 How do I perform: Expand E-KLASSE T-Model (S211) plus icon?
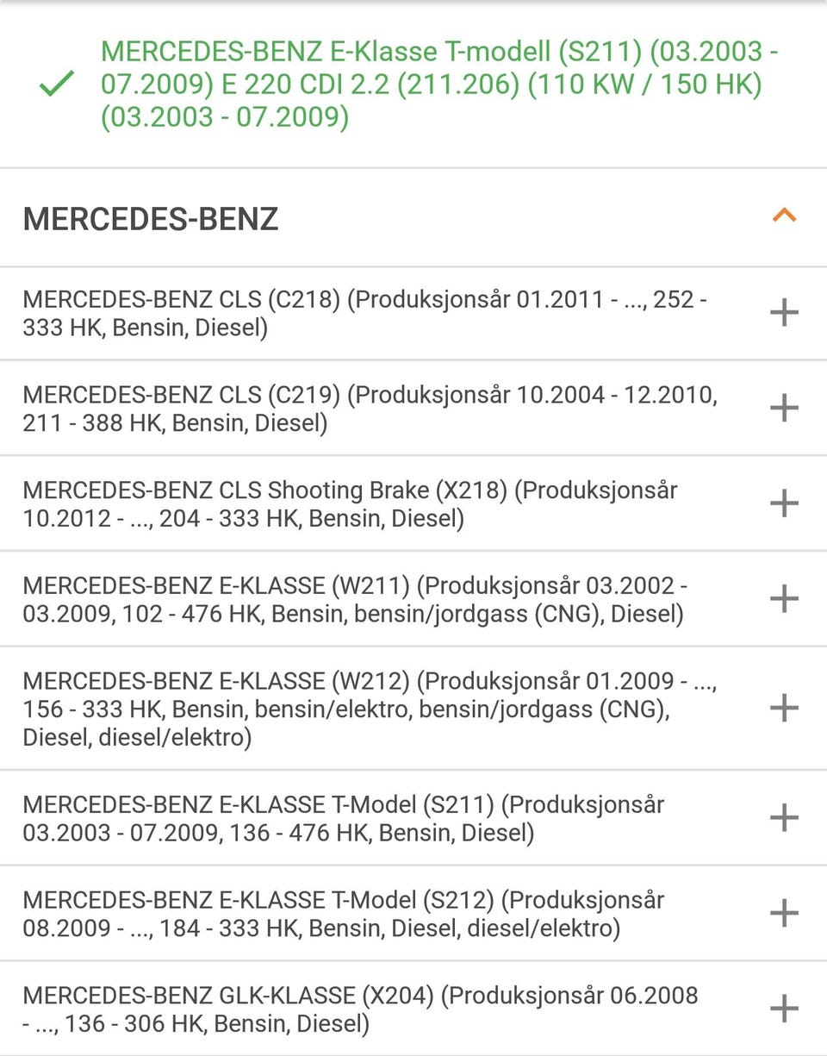(x=784, y=817)
